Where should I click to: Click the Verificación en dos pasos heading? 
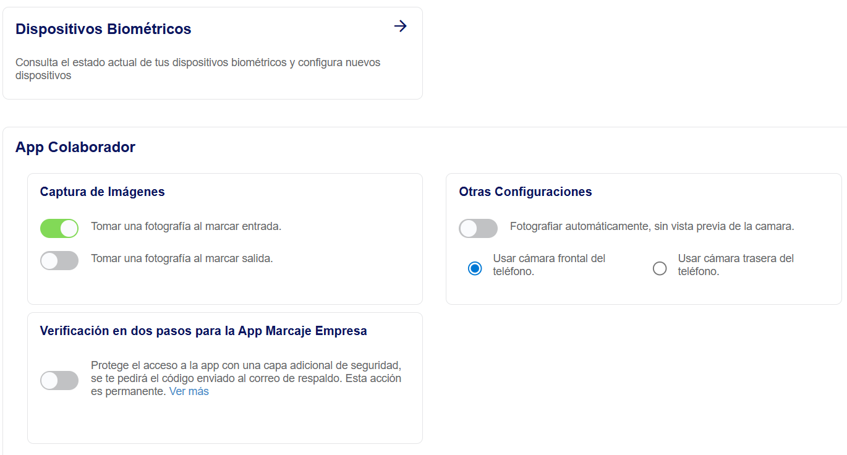pos(203,331)
